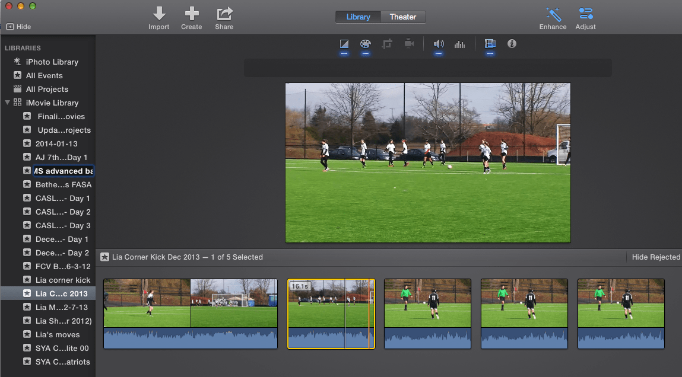Open the Stabilization tool
This screenshot has width=682, height=377.
[x=409, y=44]
